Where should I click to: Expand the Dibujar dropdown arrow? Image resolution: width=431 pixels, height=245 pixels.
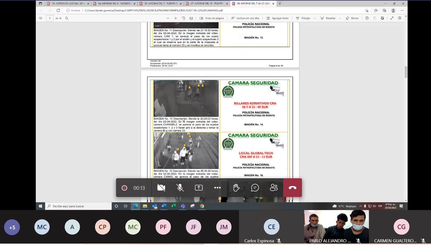point(315,18)
